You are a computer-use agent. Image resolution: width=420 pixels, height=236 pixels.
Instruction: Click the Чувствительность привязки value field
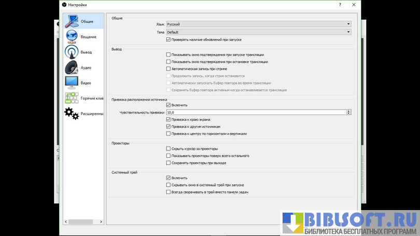pos(255,112)
